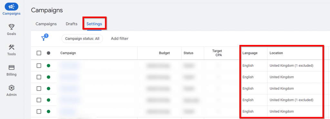
Task: Open Campaigns megaphone icon in sidebar
Action: click(x=11, y=7)
